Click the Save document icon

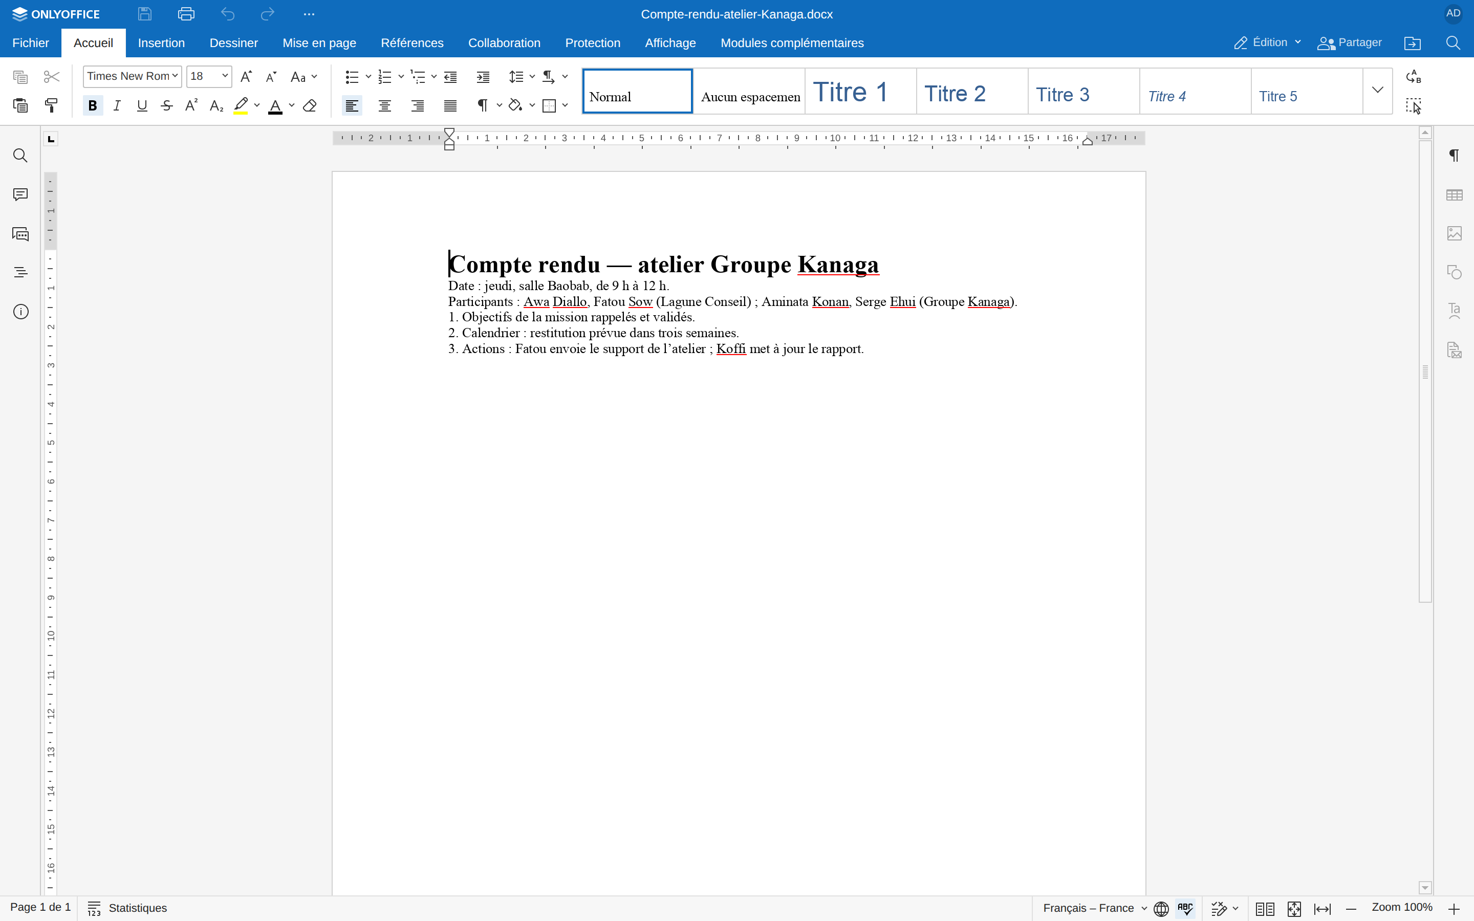(x=144, y=13)
